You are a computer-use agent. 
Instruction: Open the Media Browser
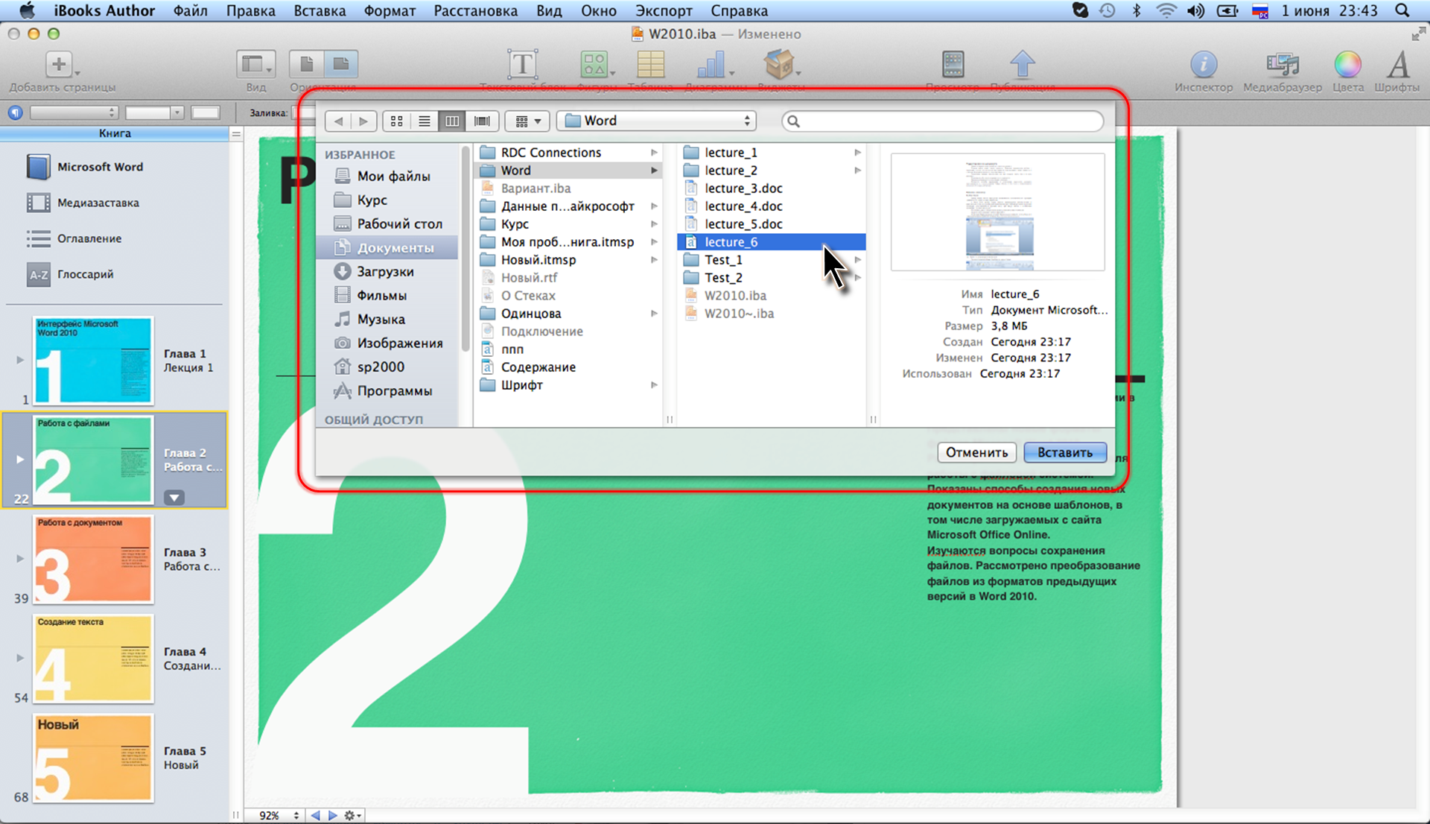tap(1283, 65)
